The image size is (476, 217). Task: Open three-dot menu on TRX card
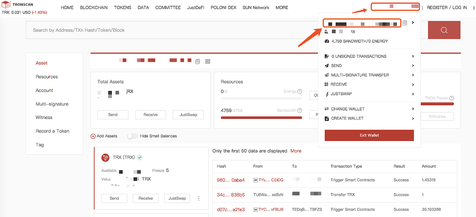(199, 198)
